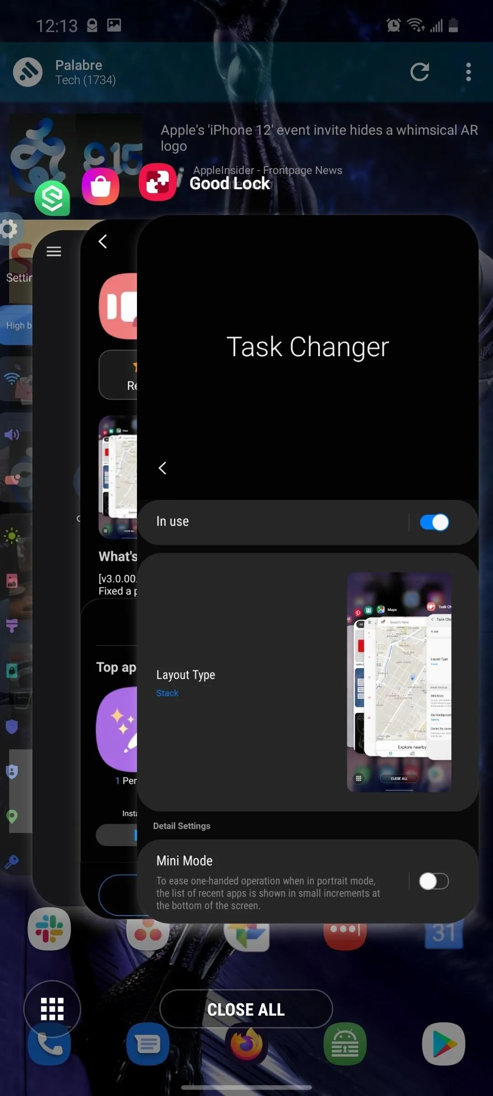Open hamburger menu in background card

coord(54,251)
